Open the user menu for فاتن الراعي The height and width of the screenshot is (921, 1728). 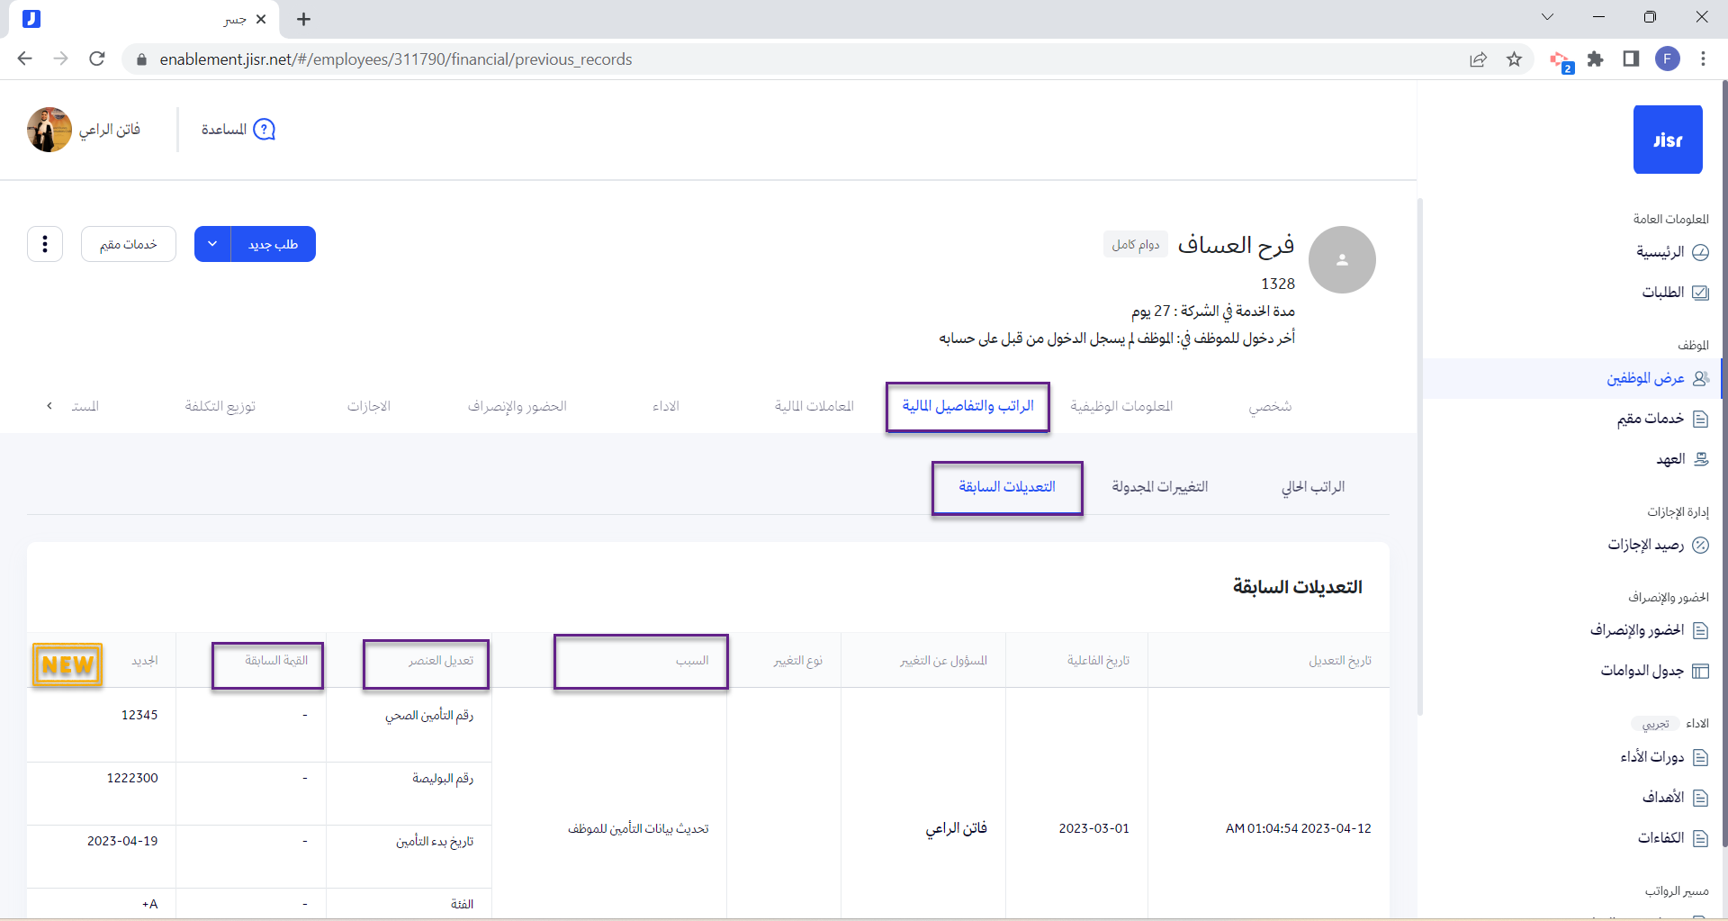(x=84, y=130)
